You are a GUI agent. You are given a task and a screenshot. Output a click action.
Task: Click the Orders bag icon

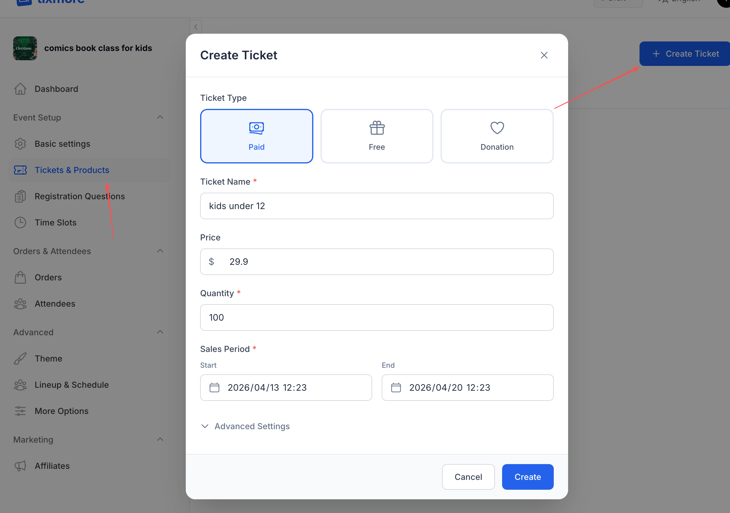click(x=20, y=277)
